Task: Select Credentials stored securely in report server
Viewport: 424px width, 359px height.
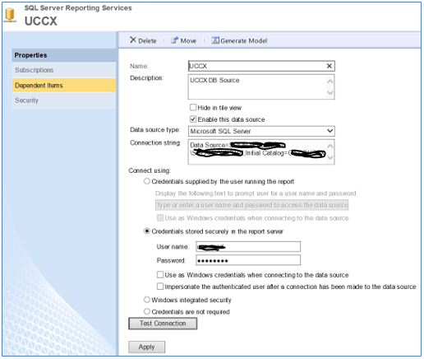Action: click(147, 231)
